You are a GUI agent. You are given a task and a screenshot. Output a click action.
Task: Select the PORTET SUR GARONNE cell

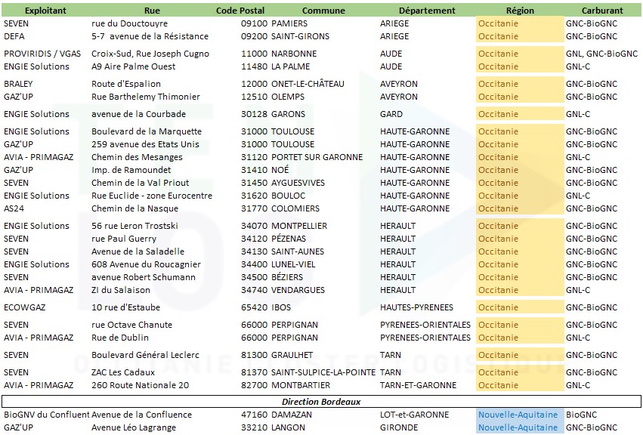(317, 157)
